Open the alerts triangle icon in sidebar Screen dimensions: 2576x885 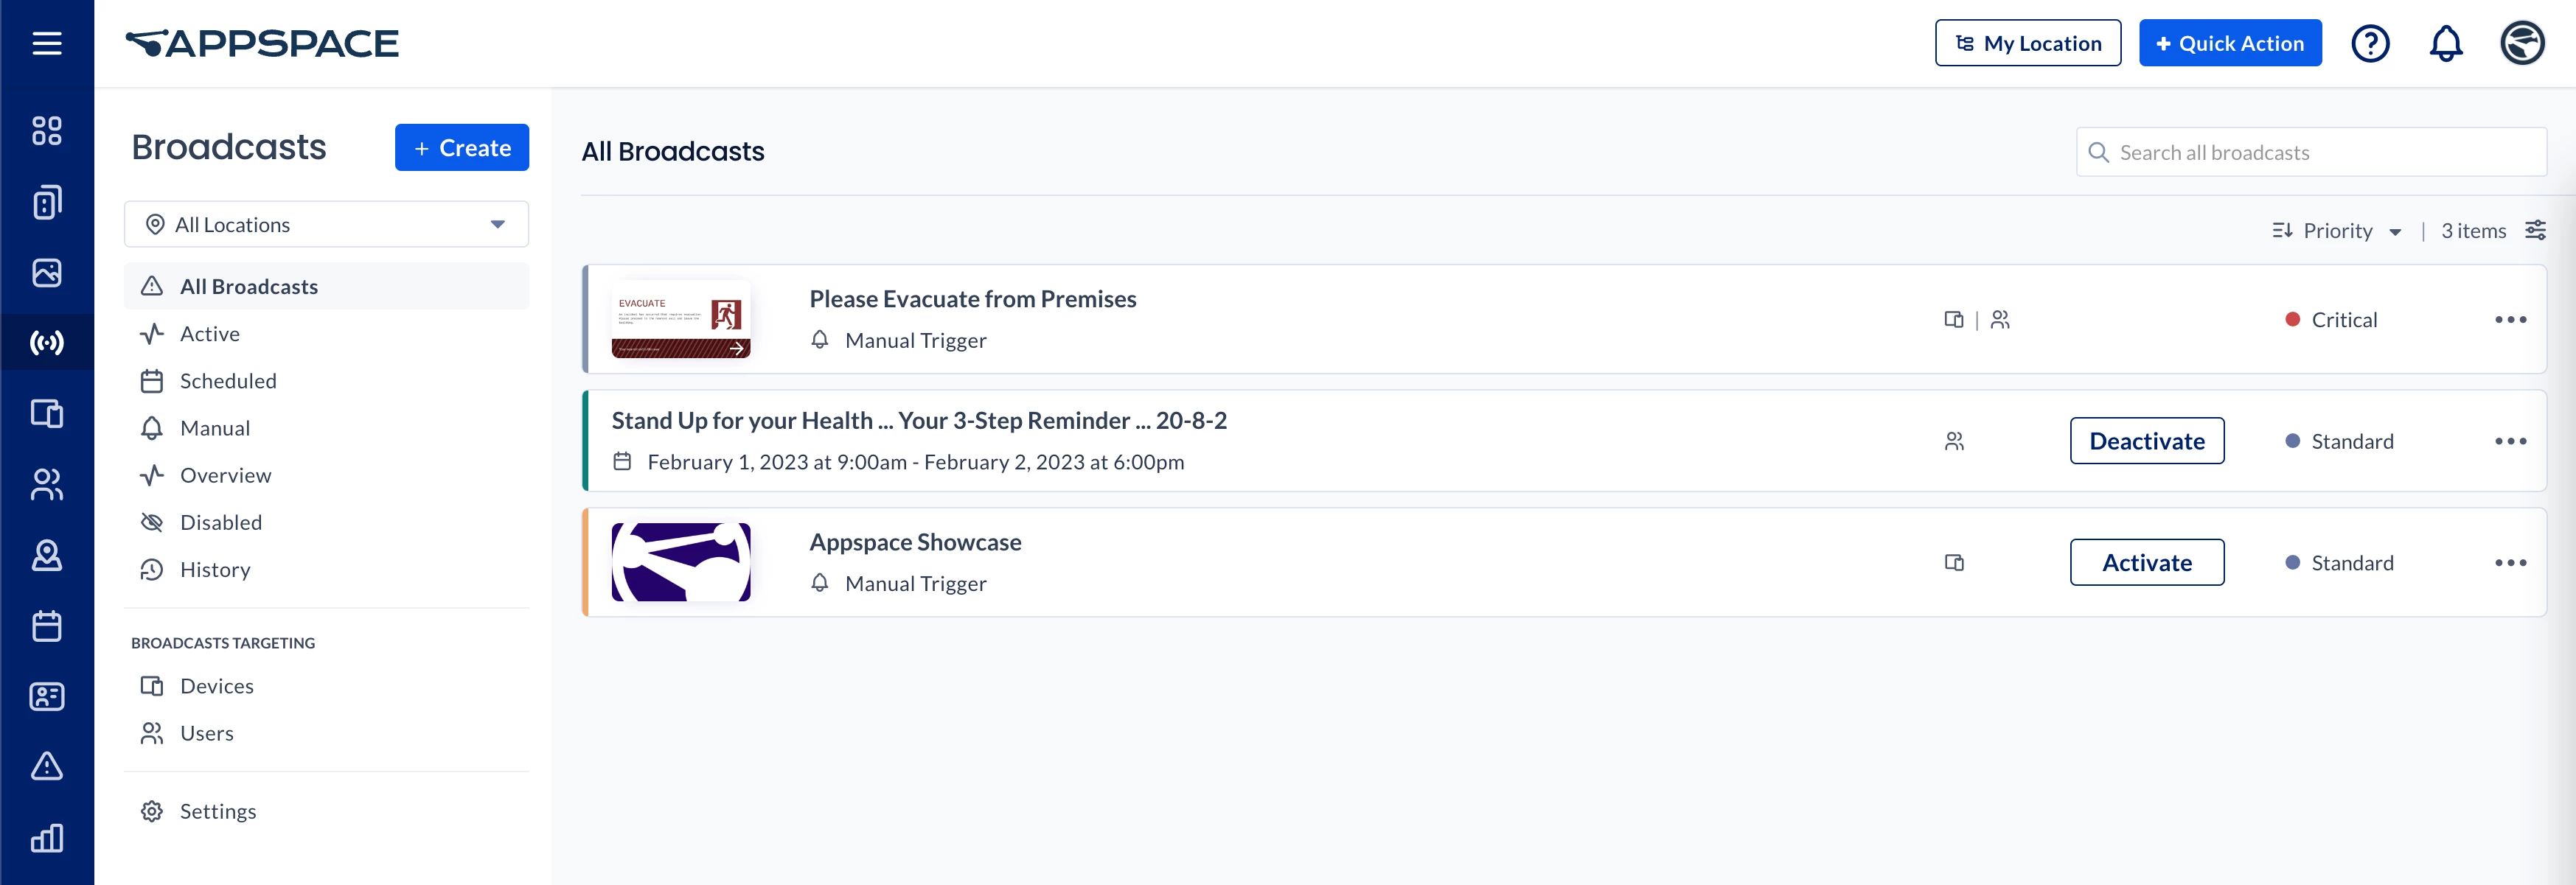tap(47, 766)
